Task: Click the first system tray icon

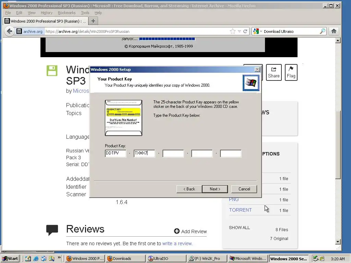Action: click(316, 259)
